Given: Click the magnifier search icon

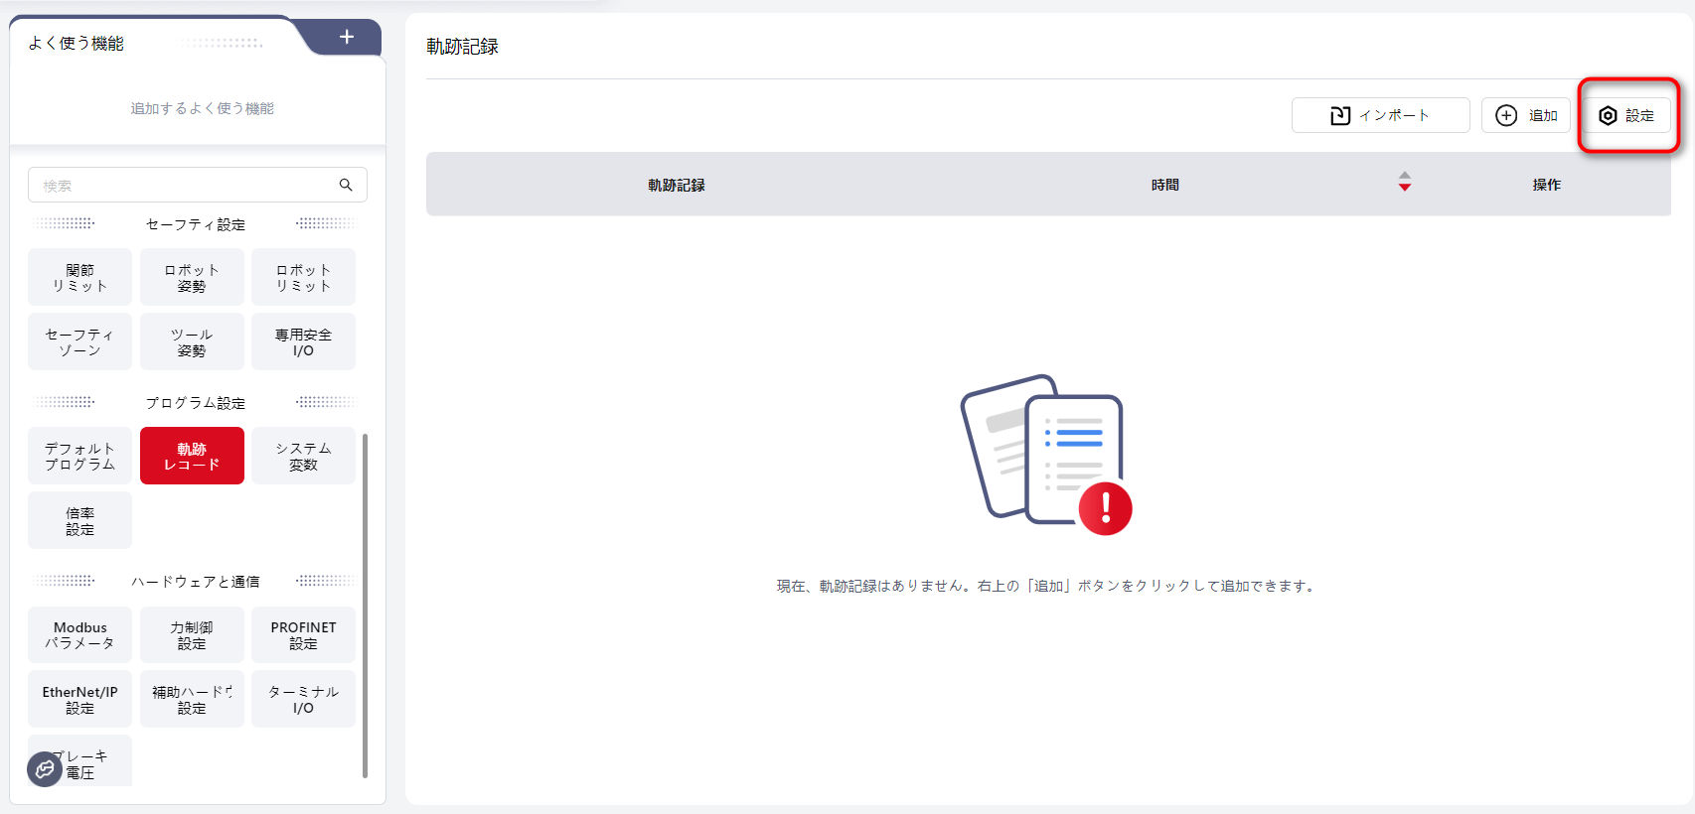Looking at the screenshot, I should 346,185.
